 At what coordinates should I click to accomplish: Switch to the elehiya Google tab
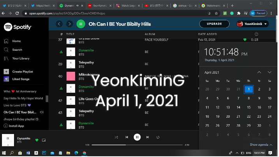pyautogui.click(x=185, y=6)
